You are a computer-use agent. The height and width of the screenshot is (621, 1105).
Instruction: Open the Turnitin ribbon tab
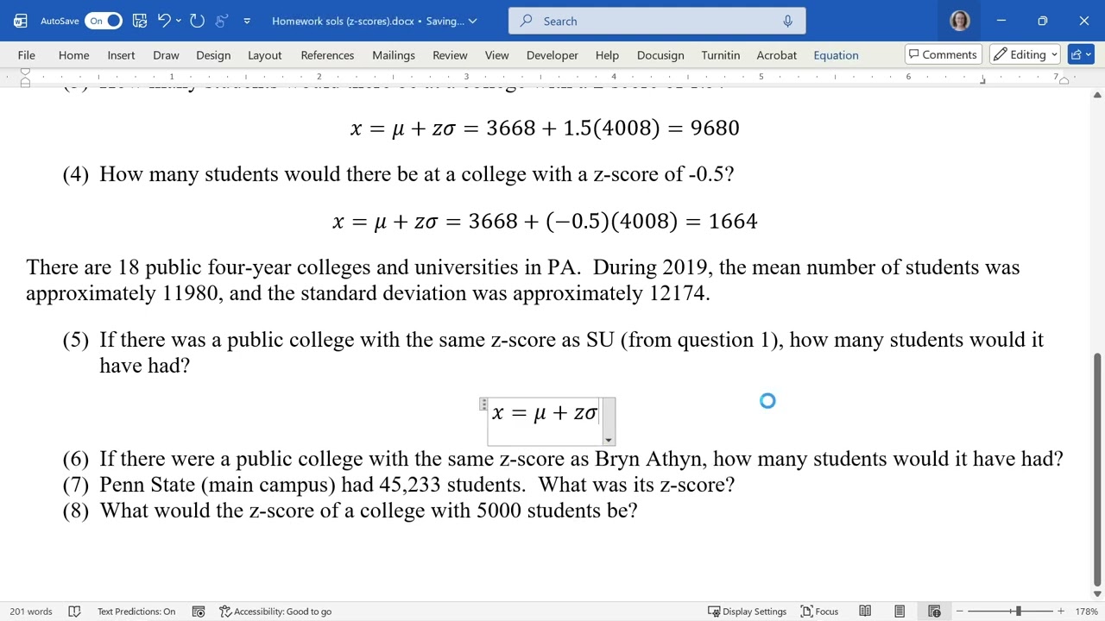[x=721, y=55]
